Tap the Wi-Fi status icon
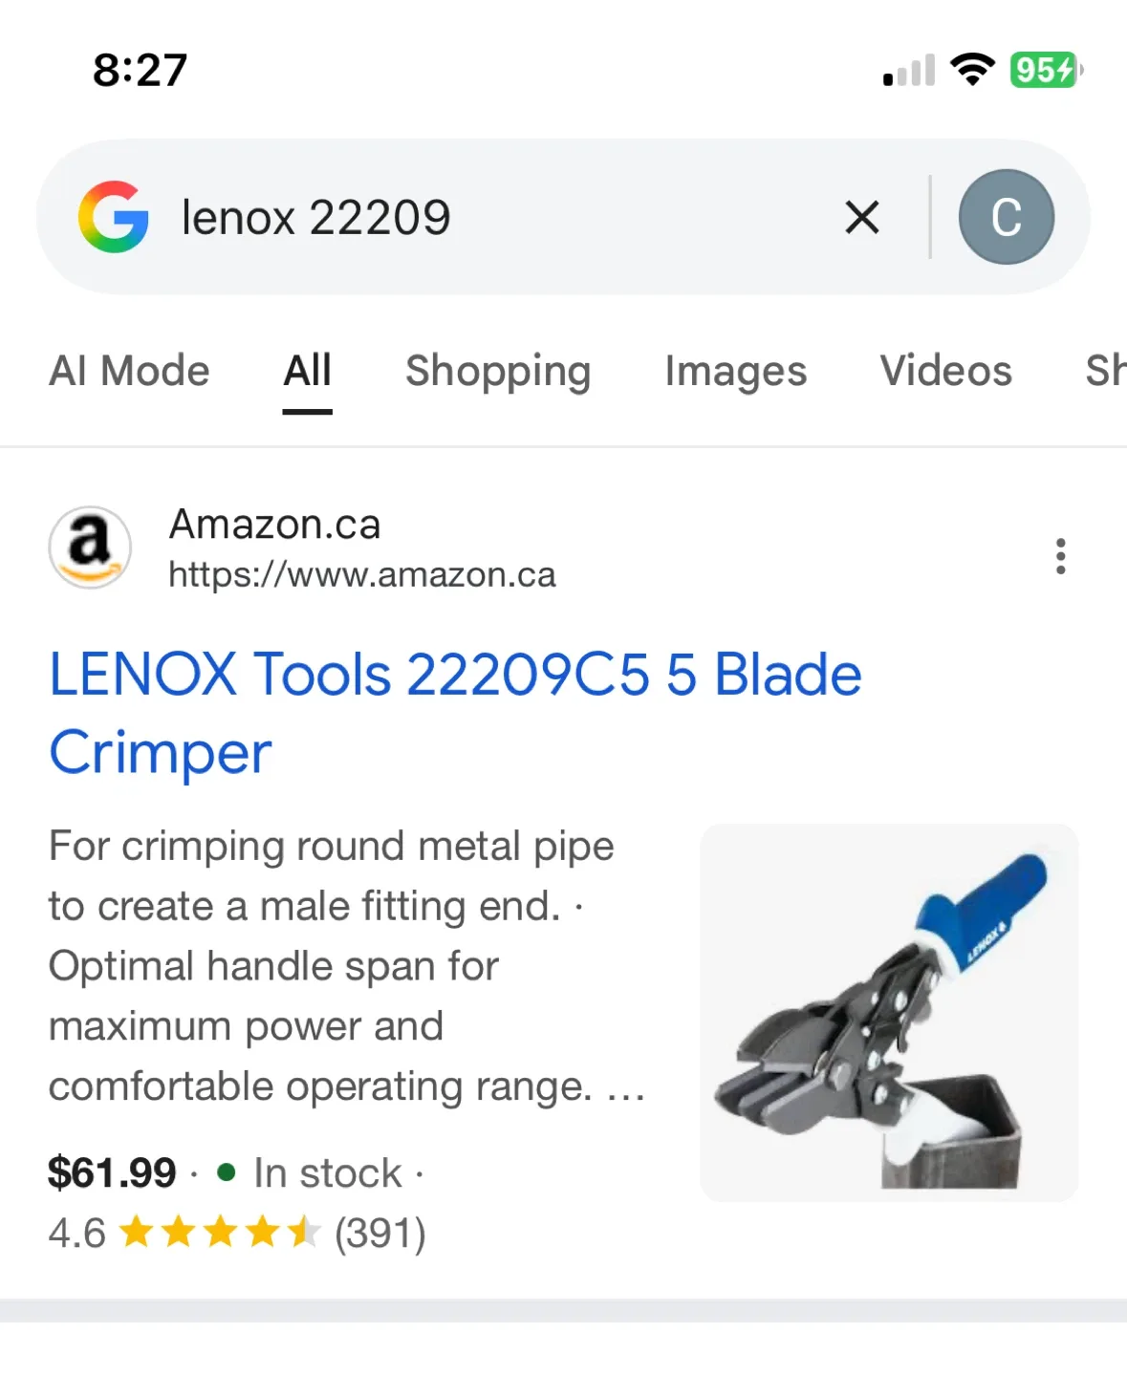 coord(972,68)
